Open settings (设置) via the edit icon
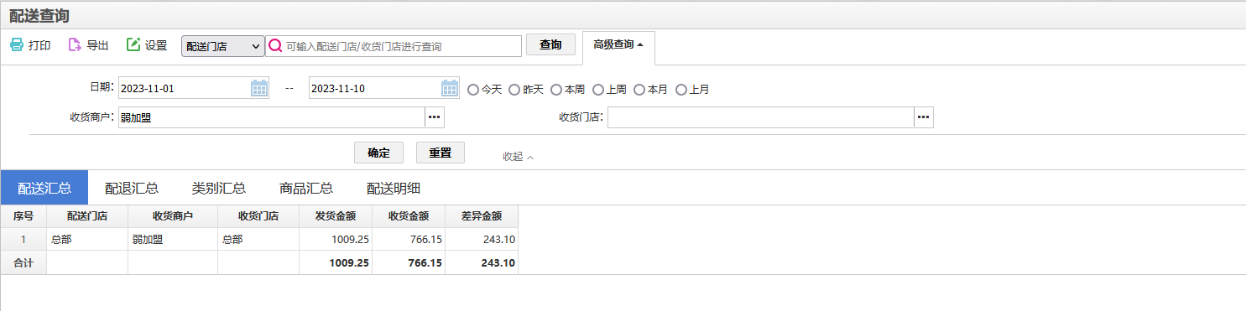Screen dimensions: 1246x311 tap(133, 45)
